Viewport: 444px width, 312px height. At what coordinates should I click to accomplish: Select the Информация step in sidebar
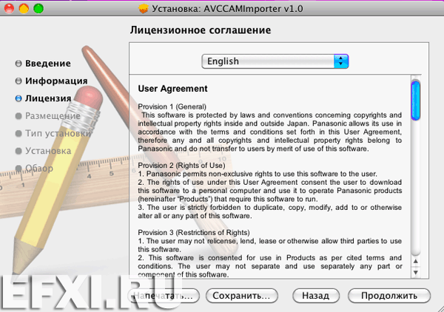point(56,81)
